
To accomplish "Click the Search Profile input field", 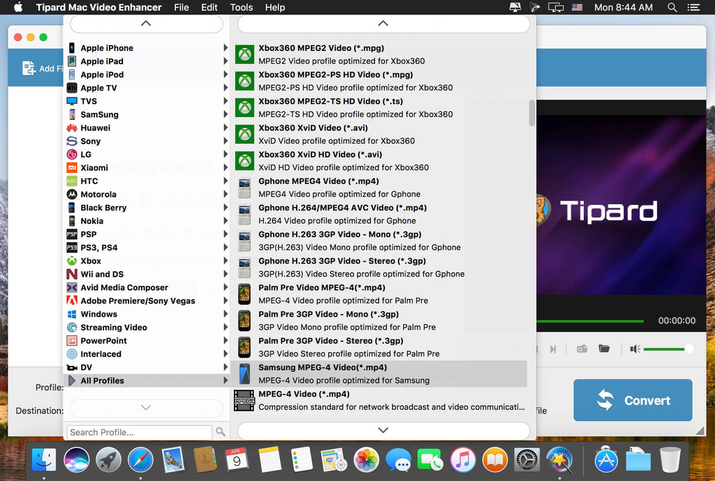I will click(140, 432).
